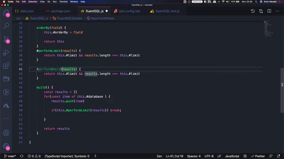Switch to the package.json tab
284x159 pixels.
point(58,11)
